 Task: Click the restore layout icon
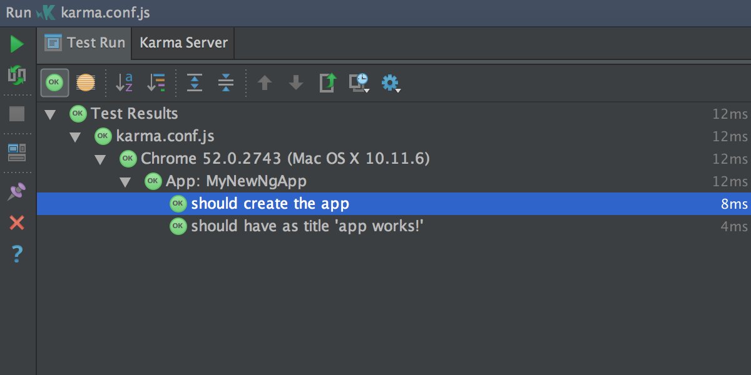coord(17,152)
